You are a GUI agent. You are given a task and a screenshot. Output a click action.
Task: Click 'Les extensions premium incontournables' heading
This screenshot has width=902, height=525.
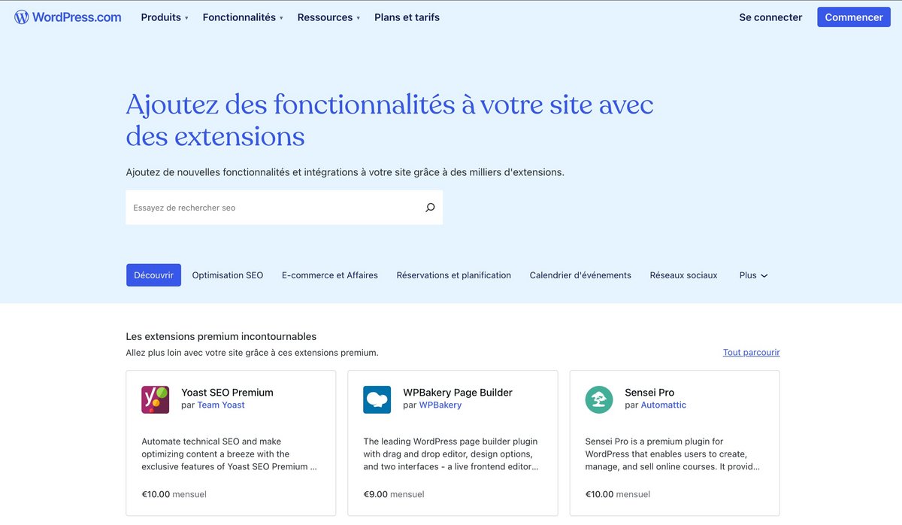pyautogui.click(x=221, y=336)
